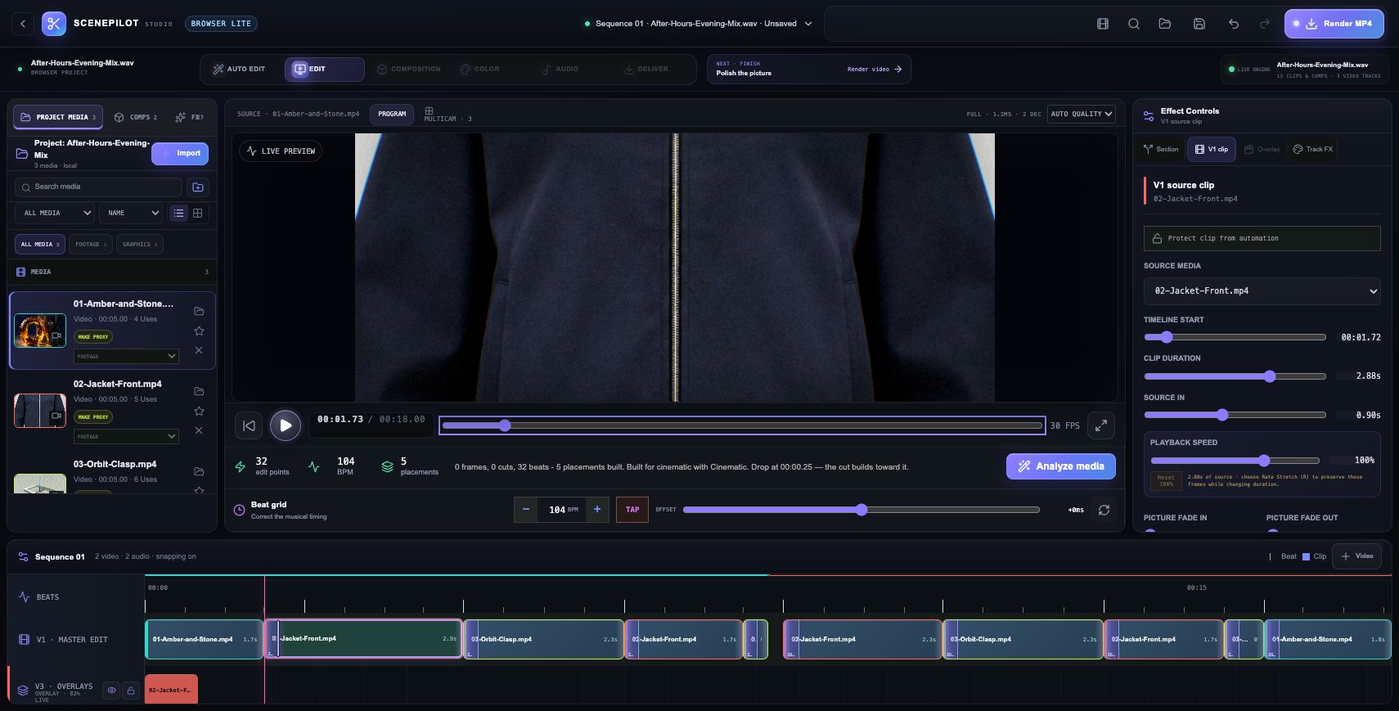This screenshot has height=711, width=1399.
Task: Click the Effect Controls sliders icon
Action: tap(1149, 116)
